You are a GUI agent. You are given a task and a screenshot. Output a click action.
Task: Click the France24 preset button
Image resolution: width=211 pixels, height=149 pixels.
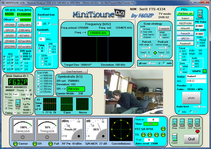point(185,33)
